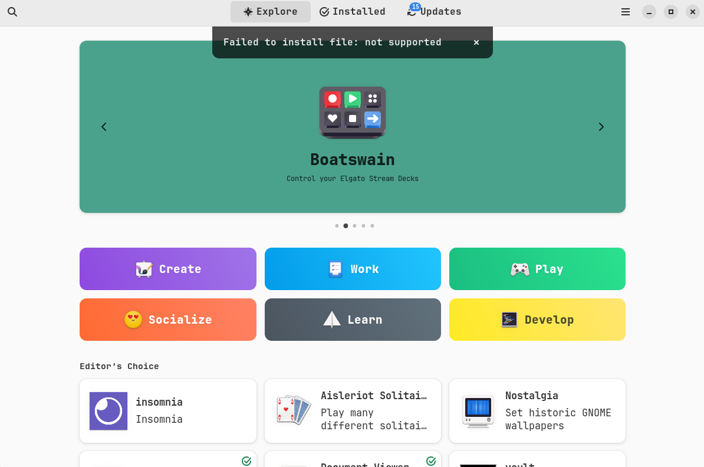
Task: Select the last carousel page dot
Action: [372, 226]
